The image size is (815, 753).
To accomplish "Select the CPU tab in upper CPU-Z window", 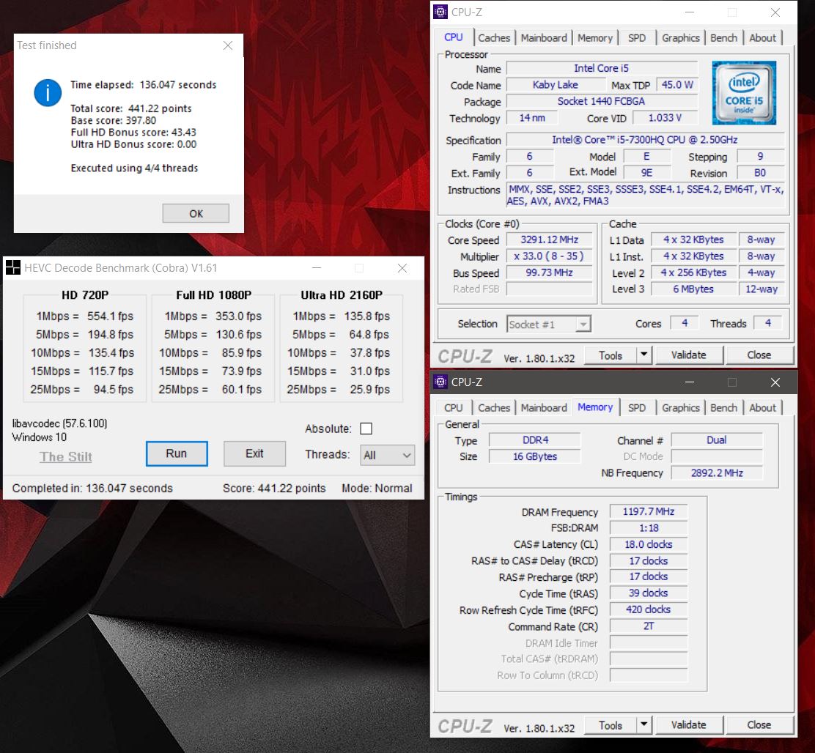I will pyautogui.click(x=453, y=37).
